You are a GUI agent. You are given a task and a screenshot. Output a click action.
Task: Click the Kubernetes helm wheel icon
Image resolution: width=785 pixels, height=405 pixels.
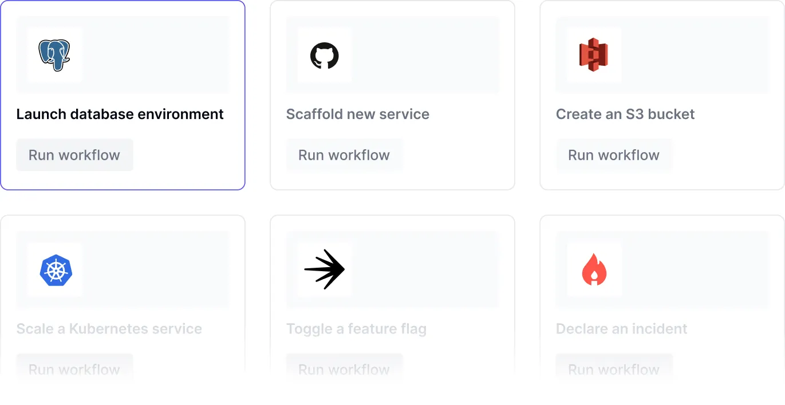(x=54, y=269)
